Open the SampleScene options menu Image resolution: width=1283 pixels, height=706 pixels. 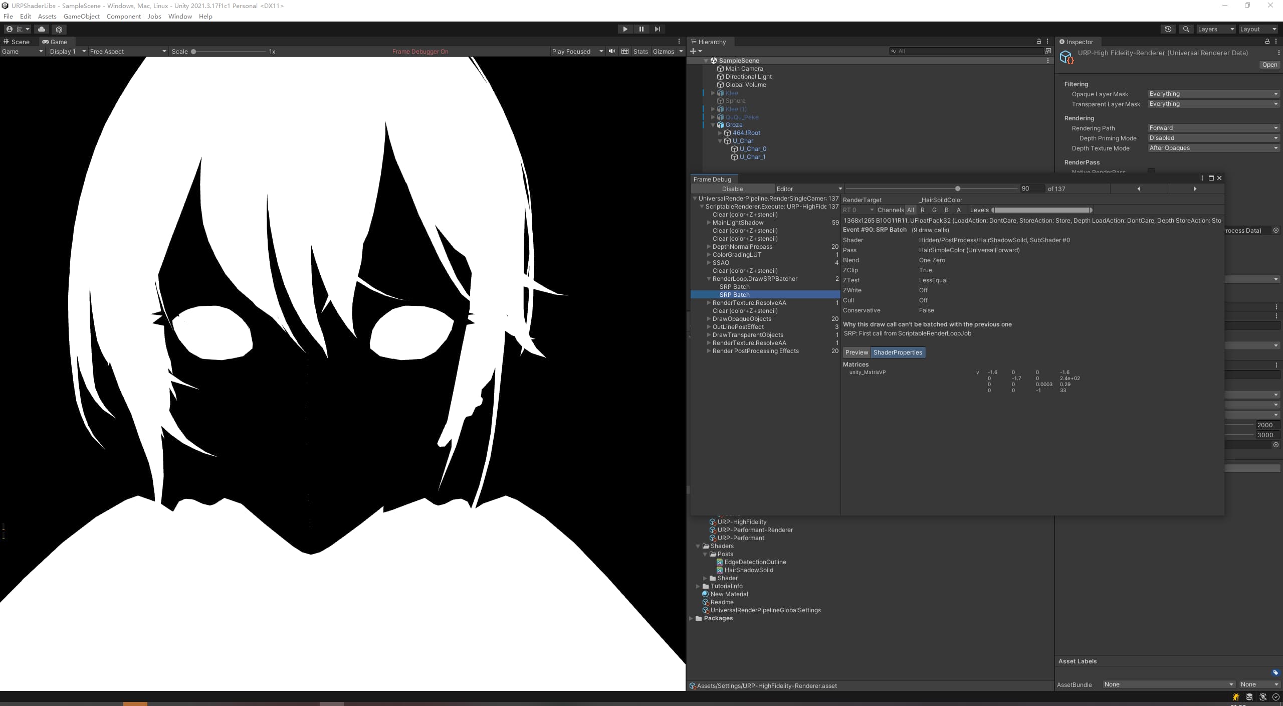pos(1048,61)
